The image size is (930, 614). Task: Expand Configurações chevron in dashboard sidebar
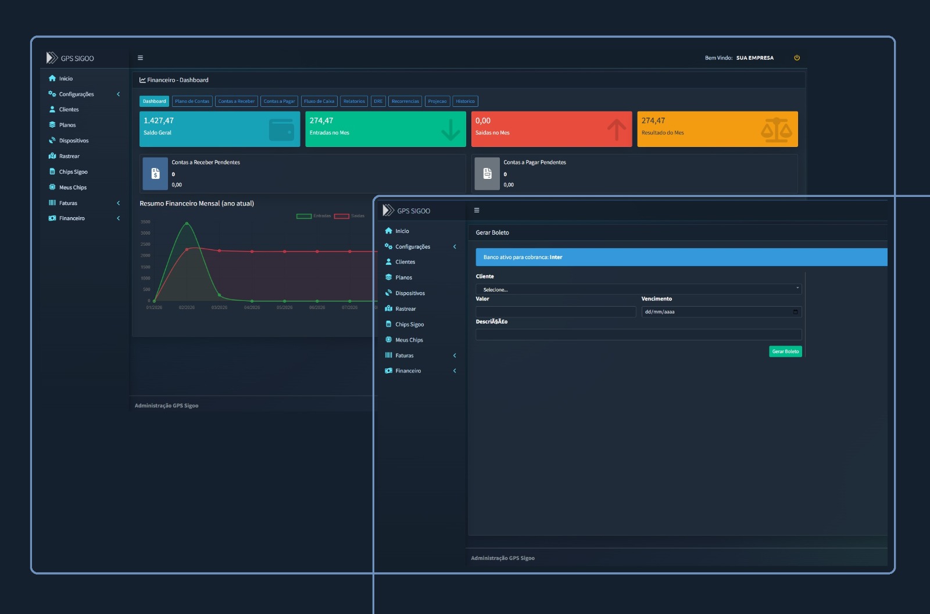119,94
